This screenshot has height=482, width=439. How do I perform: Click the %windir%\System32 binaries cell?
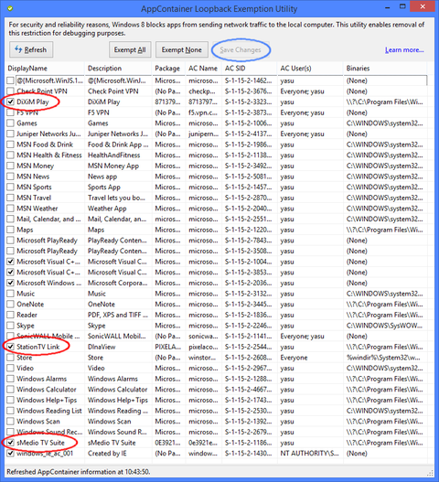point(384,358)
